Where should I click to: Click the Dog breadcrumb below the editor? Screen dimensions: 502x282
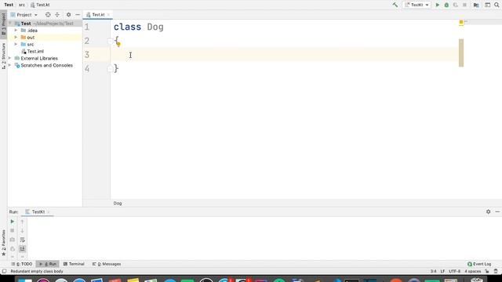click(118, 204)
